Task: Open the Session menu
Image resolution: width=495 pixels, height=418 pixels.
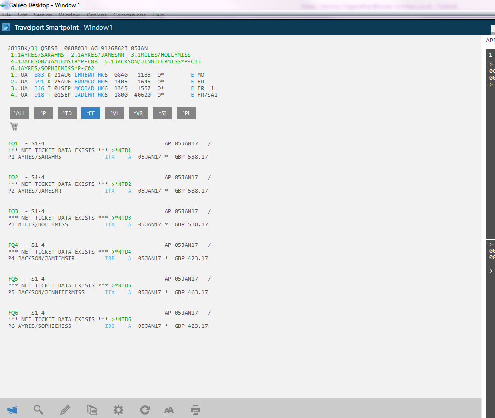Action: pyautogui.click(x=43, y=15)
